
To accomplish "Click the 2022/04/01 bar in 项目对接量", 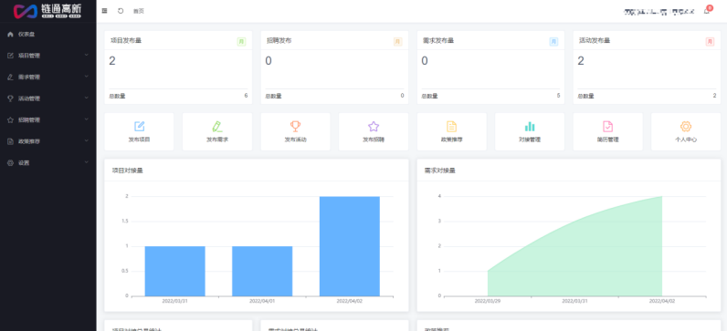I will pos(262,272).
